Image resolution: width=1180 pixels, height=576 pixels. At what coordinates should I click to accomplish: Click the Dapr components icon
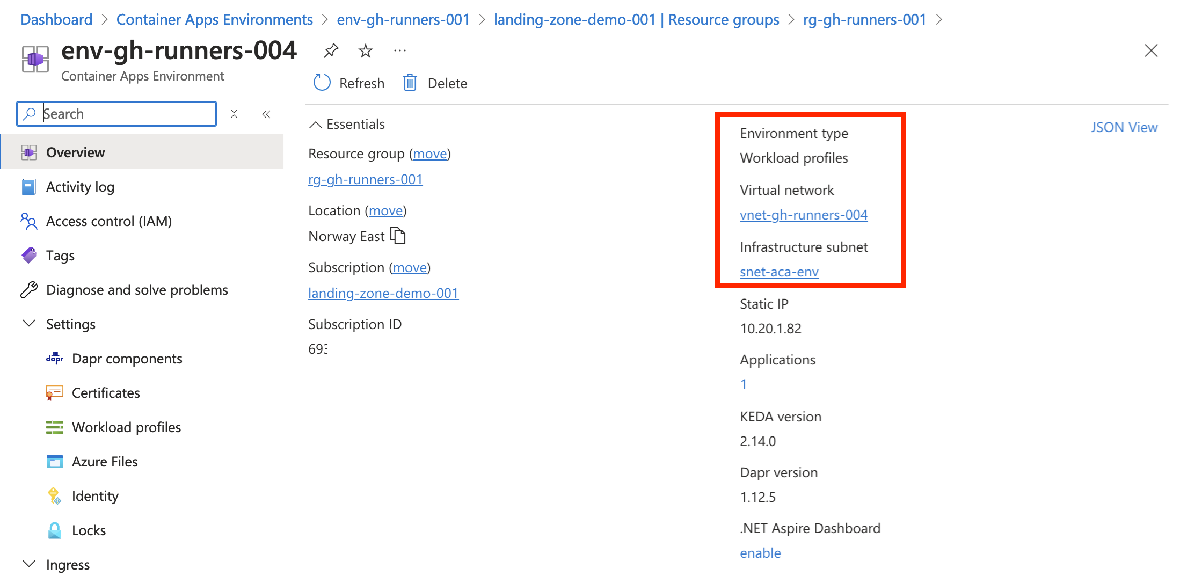pos(55,359)
